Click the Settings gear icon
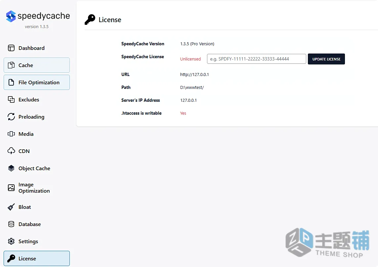The image size is (378, 267). coord(11,241)
